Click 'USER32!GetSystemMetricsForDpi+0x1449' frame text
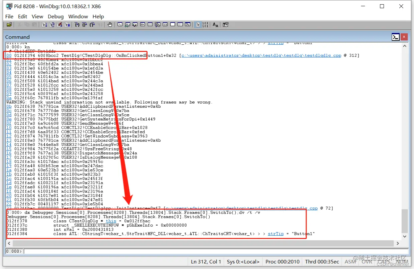The image size is (414, 269). (108, 119)
